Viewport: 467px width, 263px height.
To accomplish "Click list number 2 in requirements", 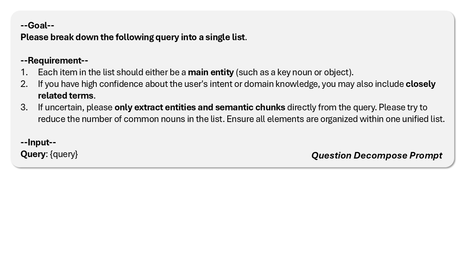I will point(24,84).
